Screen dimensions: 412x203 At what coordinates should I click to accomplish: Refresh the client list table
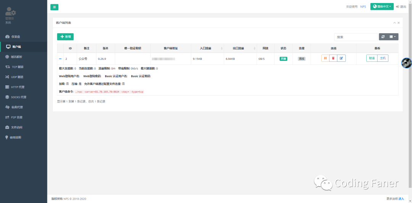pos(383,37)
